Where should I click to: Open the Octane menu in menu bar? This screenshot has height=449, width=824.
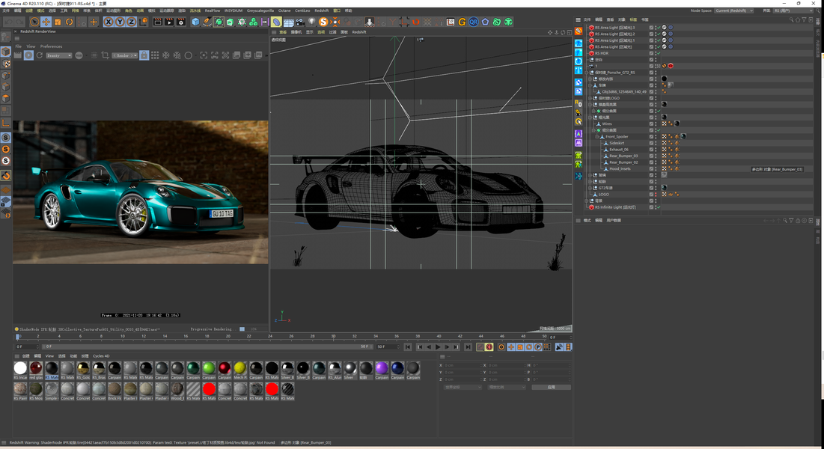click(284, 10)
